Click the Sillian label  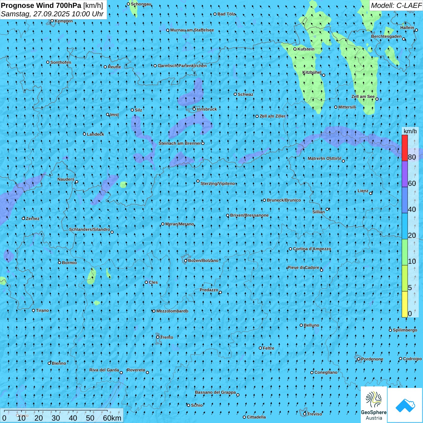(318, 212)
